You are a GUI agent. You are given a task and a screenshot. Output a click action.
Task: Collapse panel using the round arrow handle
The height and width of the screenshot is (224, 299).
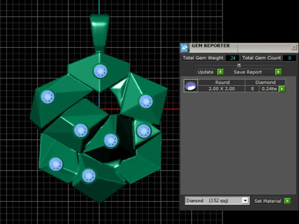click(239, 65)
